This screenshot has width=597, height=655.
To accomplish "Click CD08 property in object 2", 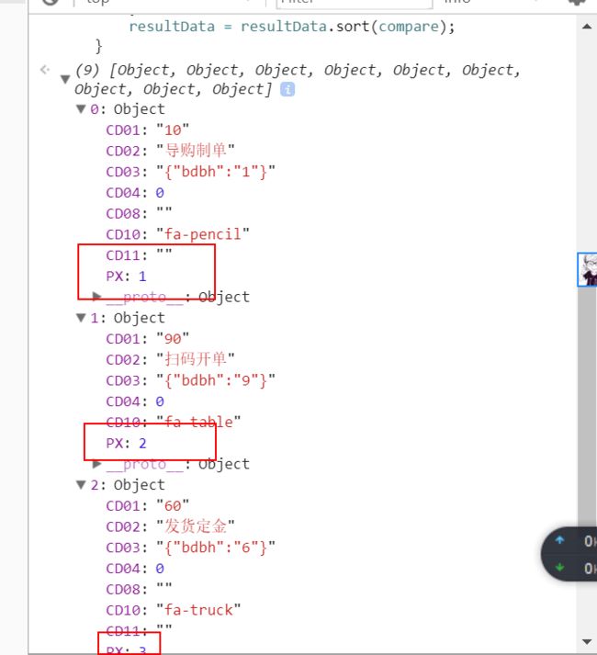I will point(139,589).
